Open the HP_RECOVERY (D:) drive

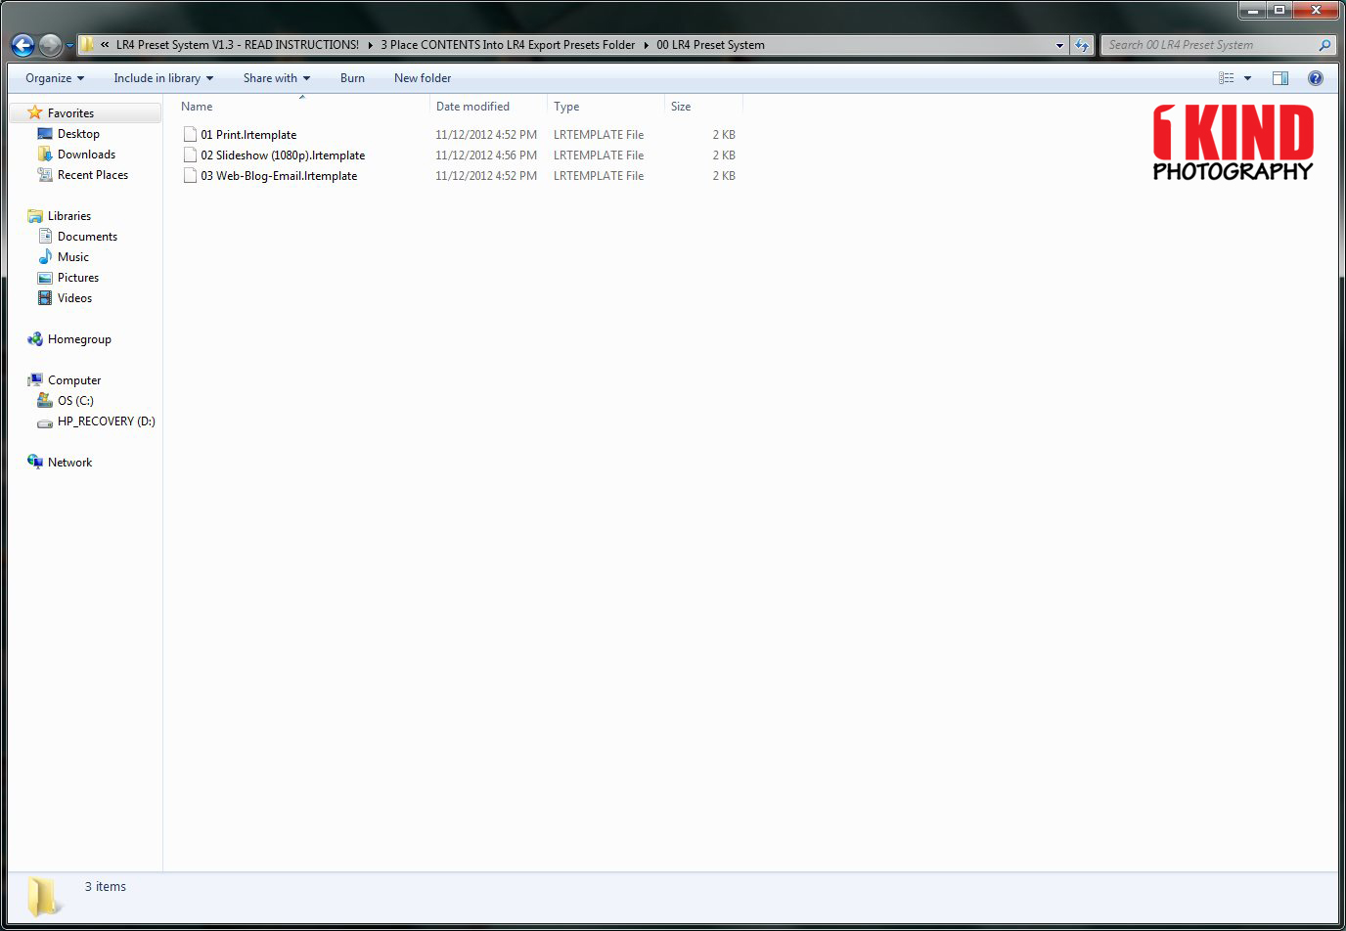(x=106, y=421)
